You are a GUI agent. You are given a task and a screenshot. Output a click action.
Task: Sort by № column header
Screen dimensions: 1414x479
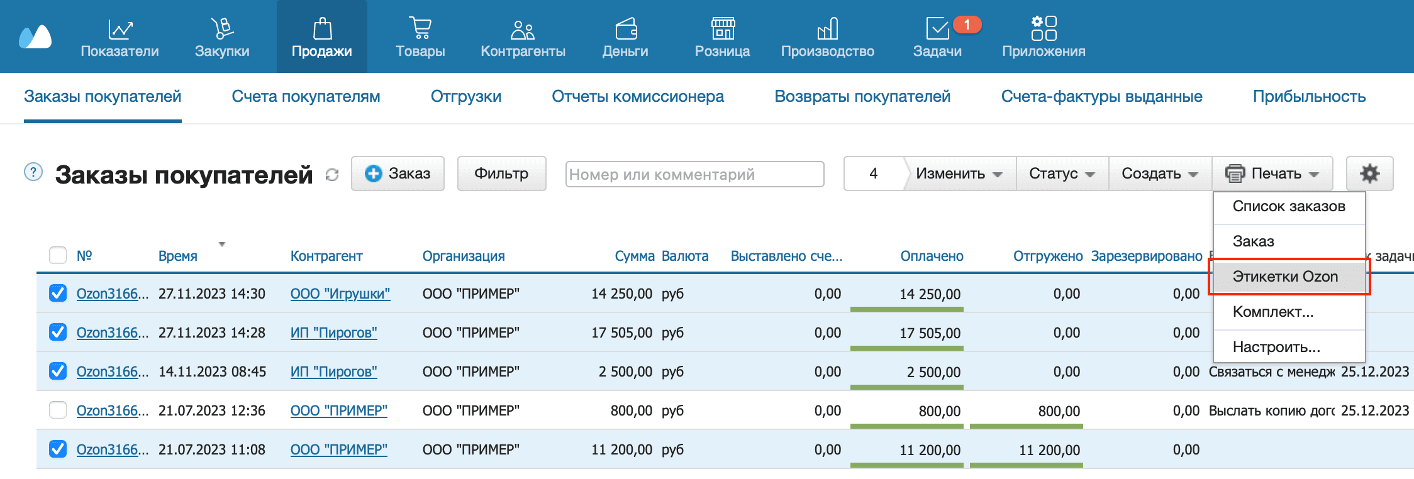[84, 256]
